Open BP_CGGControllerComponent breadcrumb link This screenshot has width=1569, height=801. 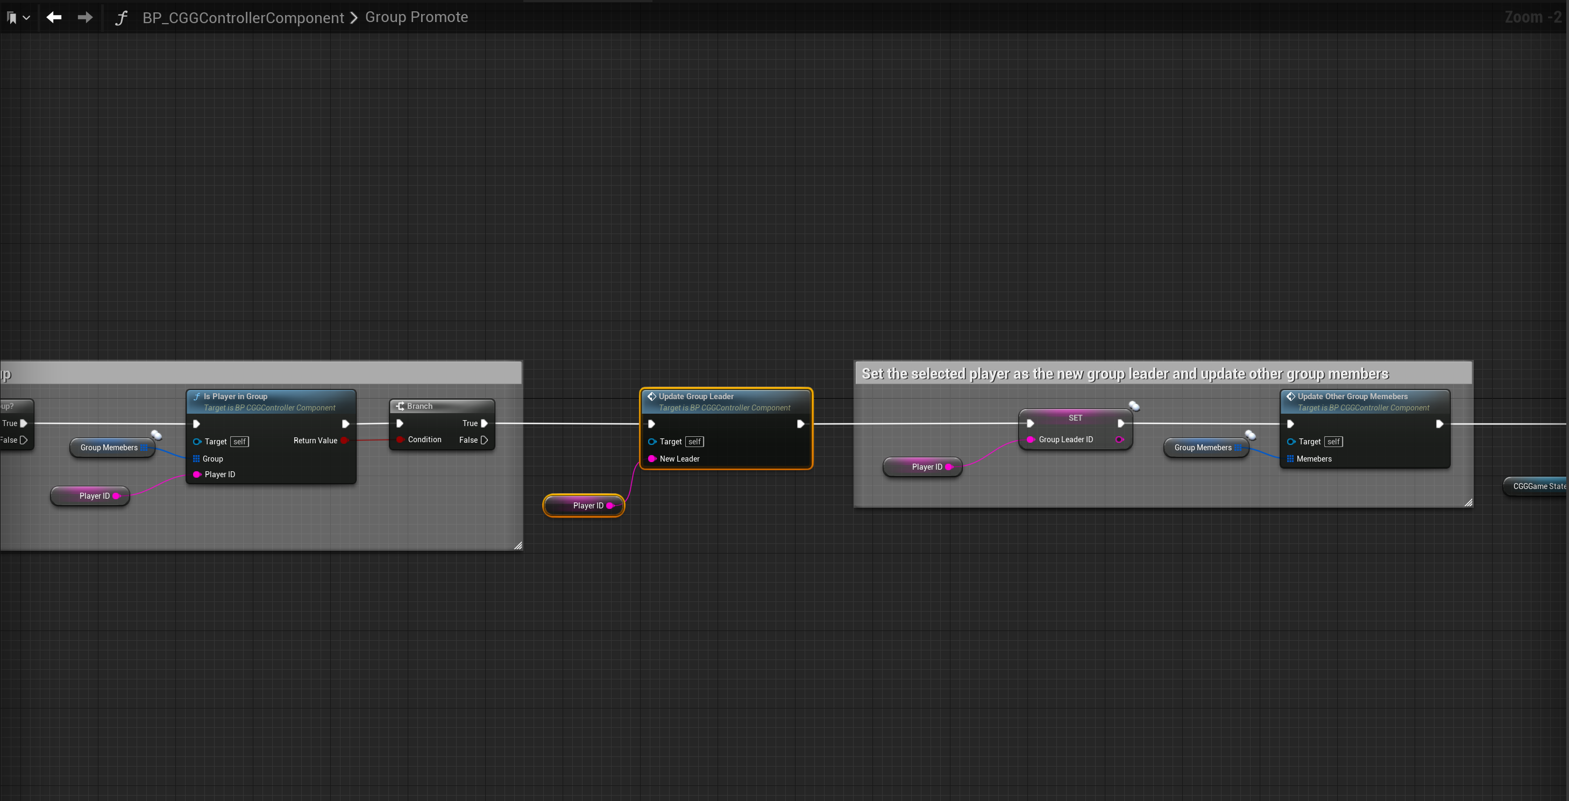point(243,18)
